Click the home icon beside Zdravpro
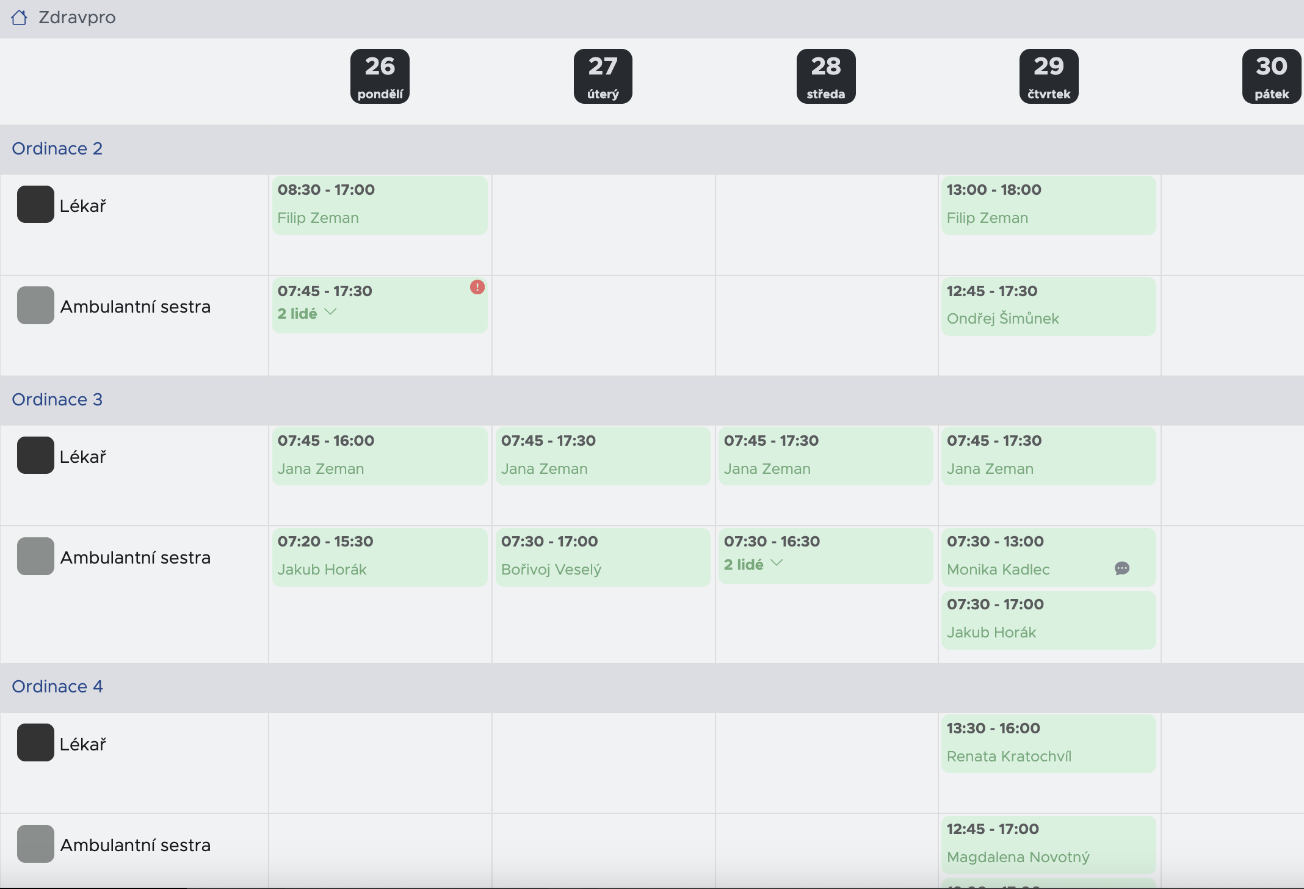Screen dimensions: 1304x889 tap(19, 17)
